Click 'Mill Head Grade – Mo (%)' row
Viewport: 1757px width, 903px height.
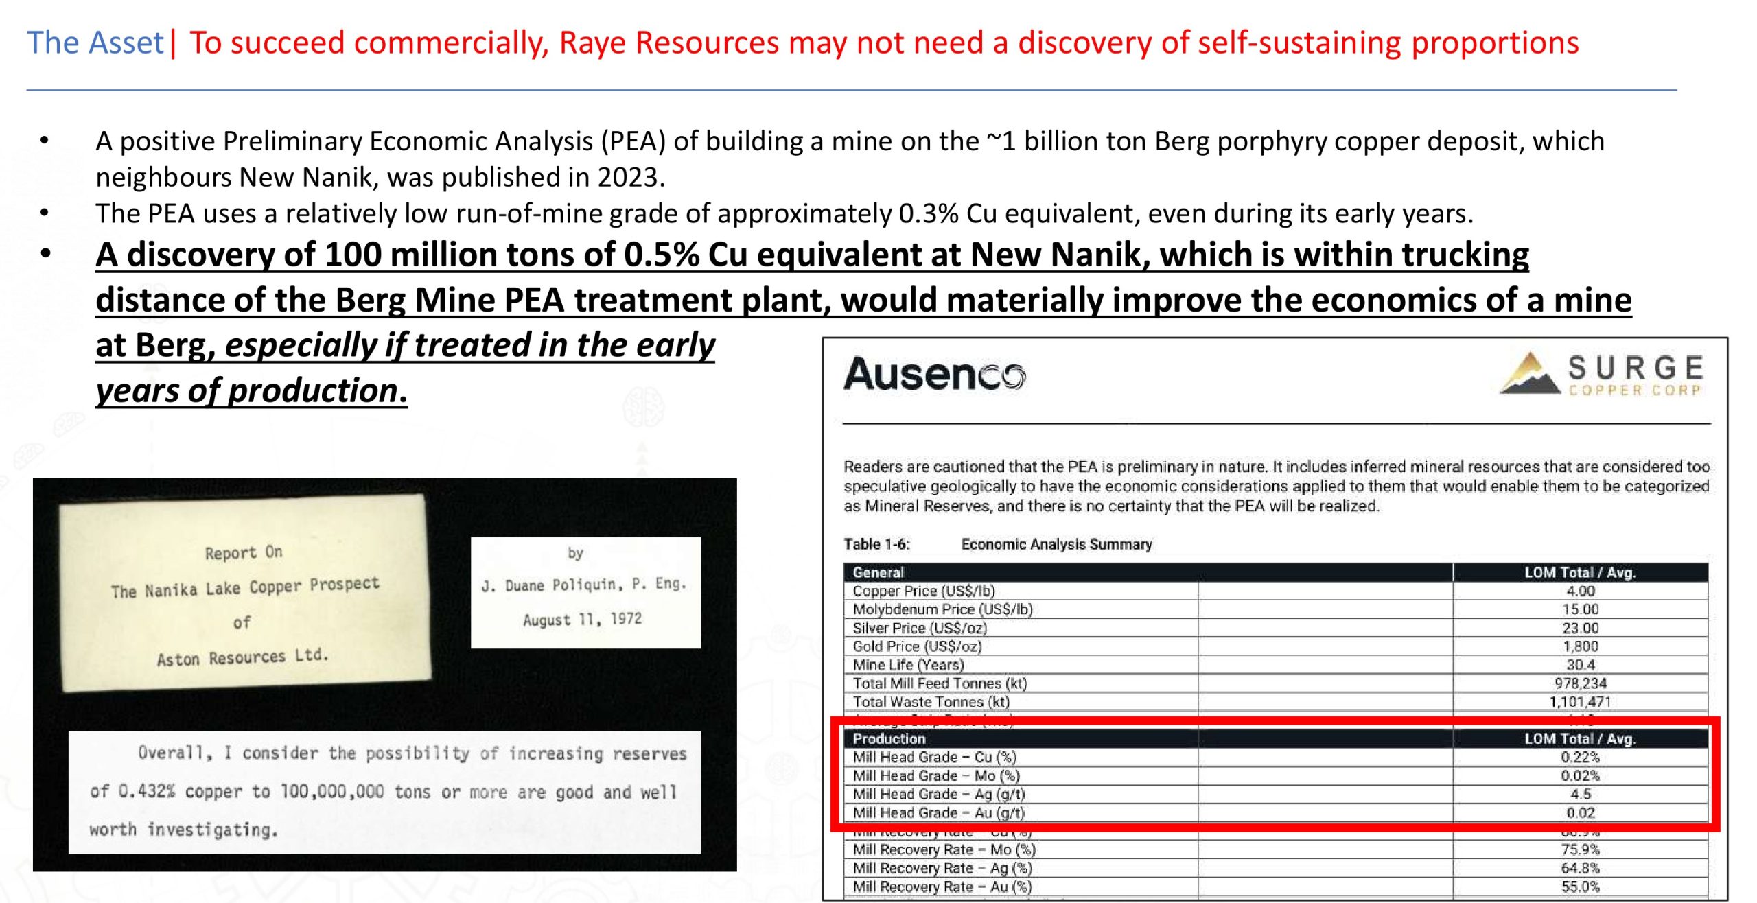tap(1276, 776)
